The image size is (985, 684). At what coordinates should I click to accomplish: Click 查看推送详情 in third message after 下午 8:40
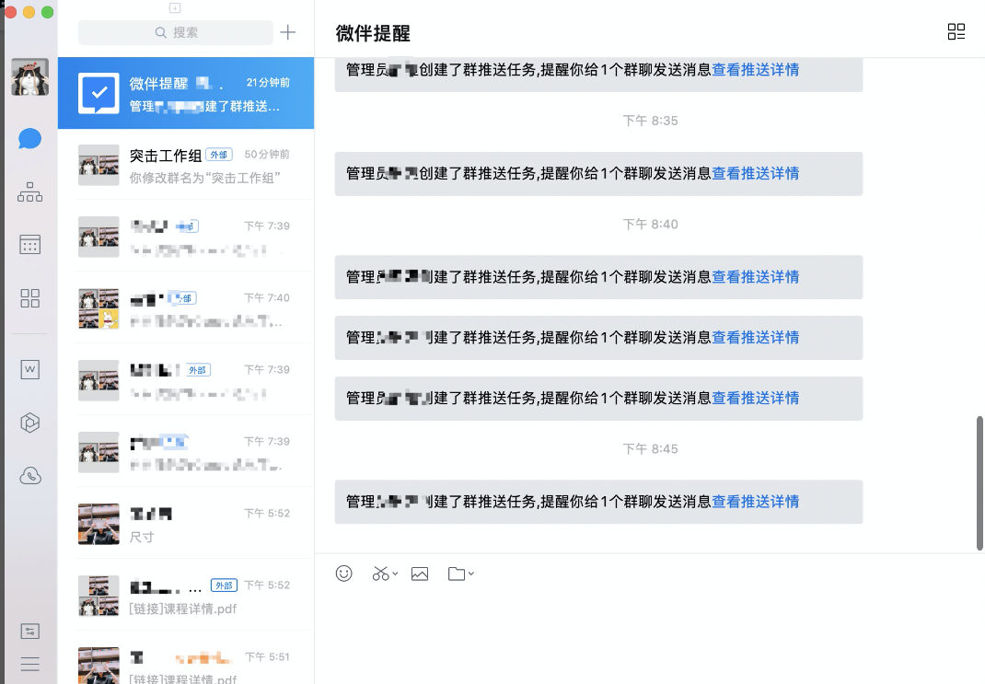click(755, 398)
